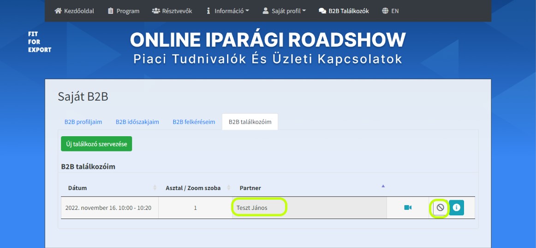Click the Saját B2B heading
The width and height of the screenshot is (536, 248).
click(83, 97)
